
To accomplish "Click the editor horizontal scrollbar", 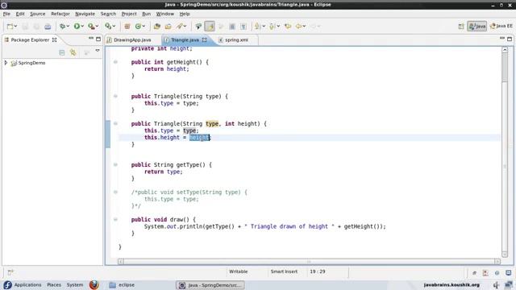I will click(x=309, y=262).
